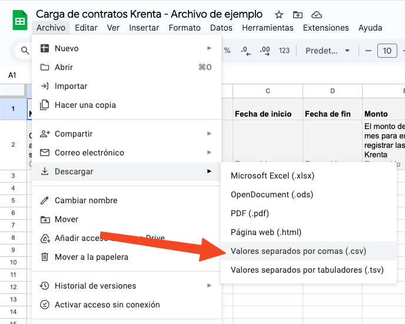Click the Monto header cell

tap(384, 109)
